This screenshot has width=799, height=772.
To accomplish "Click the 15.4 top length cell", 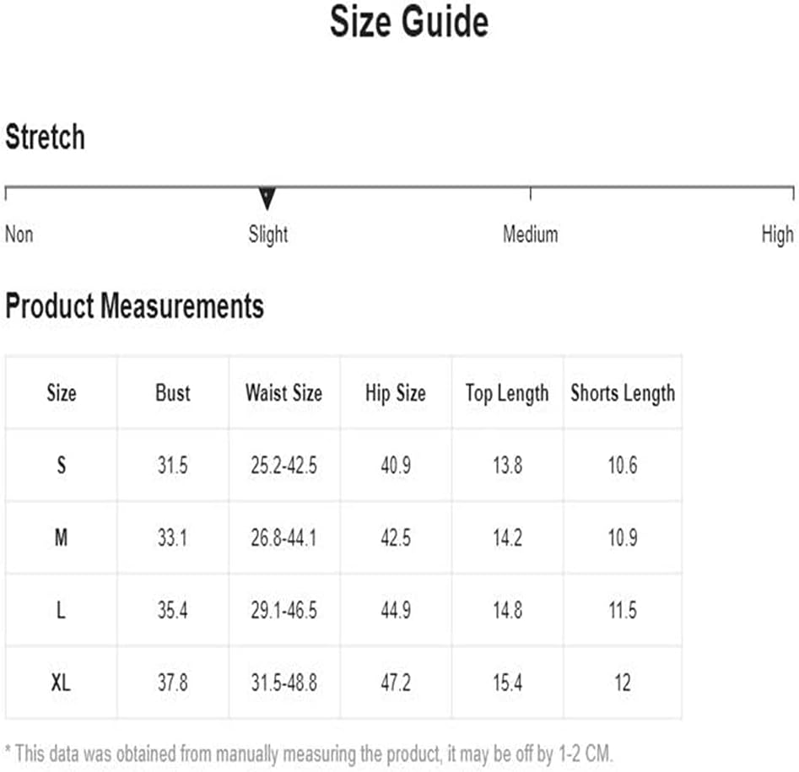I will (x=507, y=683).
